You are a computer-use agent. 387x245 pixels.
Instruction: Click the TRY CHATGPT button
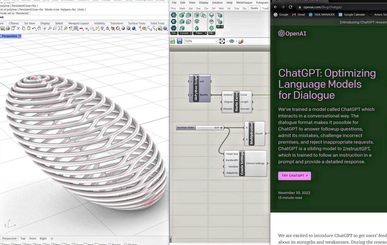click(294, 176)
